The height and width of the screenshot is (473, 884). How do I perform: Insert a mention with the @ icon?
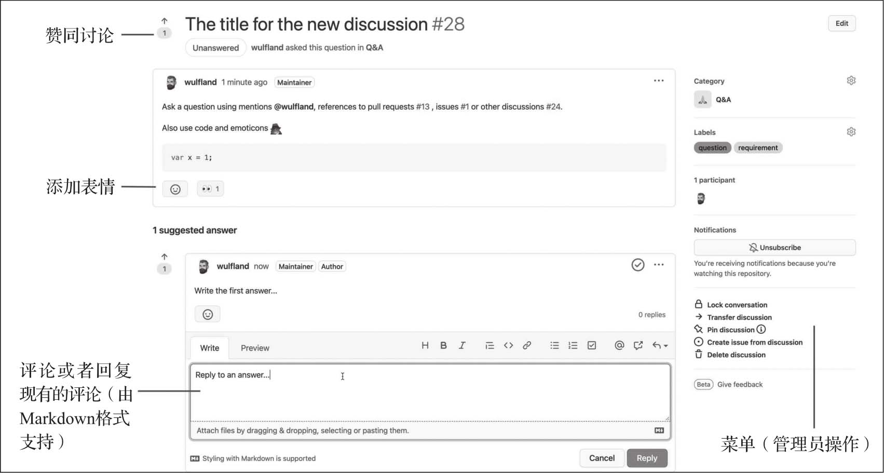pos(619,346)
